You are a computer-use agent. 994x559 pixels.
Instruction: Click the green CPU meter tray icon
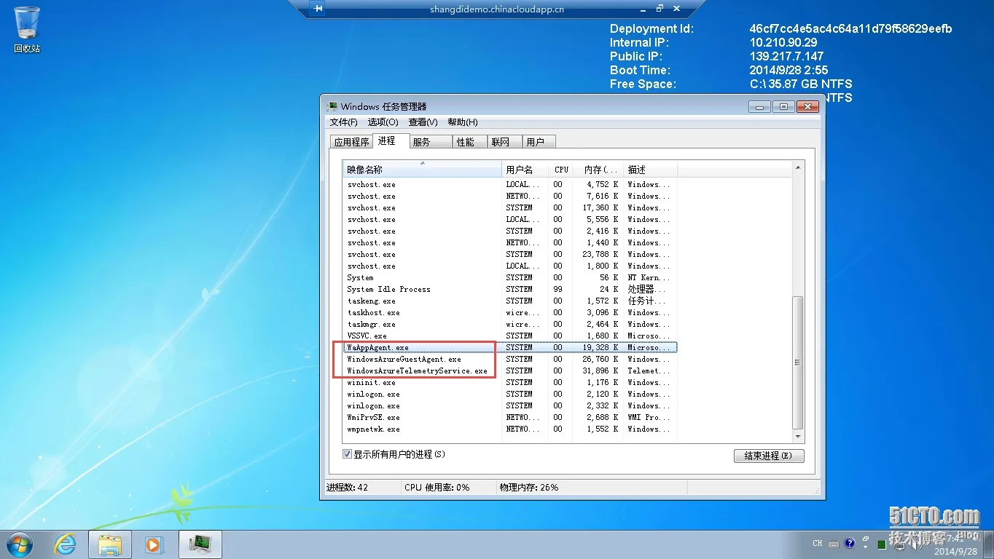[882, 544]
